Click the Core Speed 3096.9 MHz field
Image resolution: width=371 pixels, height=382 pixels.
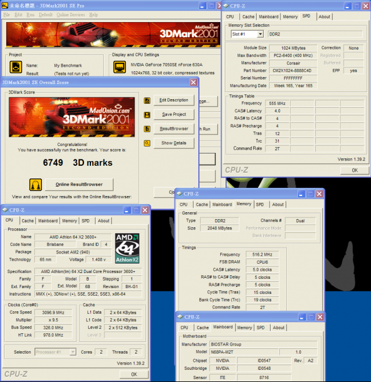pos(53,312)
